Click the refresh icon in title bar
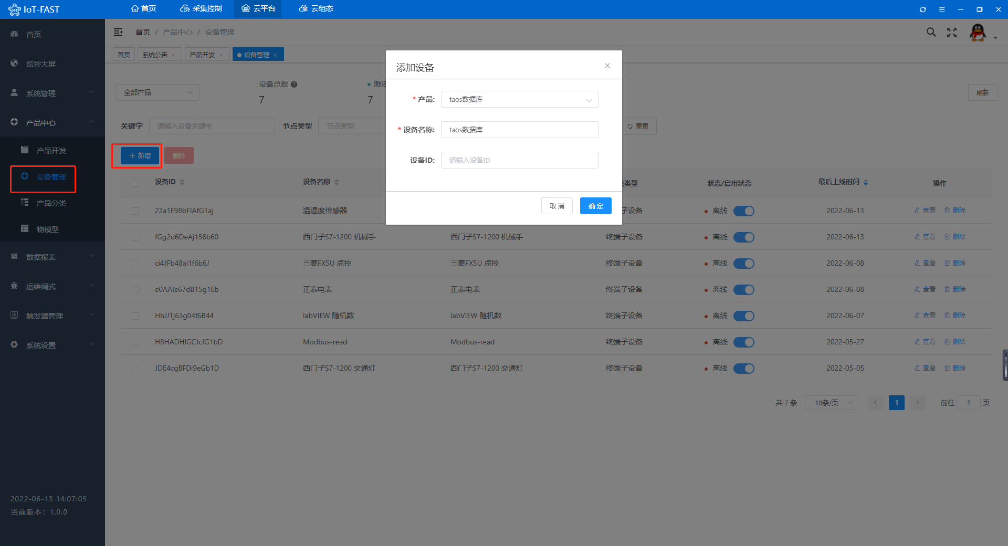Image resolution: width=1008 pixels, height=546 pixels. pos(923,9)
